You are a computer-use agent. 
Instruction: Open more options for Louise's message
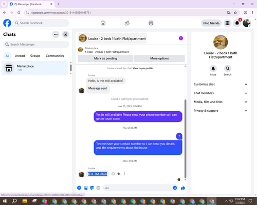[124, 174]
